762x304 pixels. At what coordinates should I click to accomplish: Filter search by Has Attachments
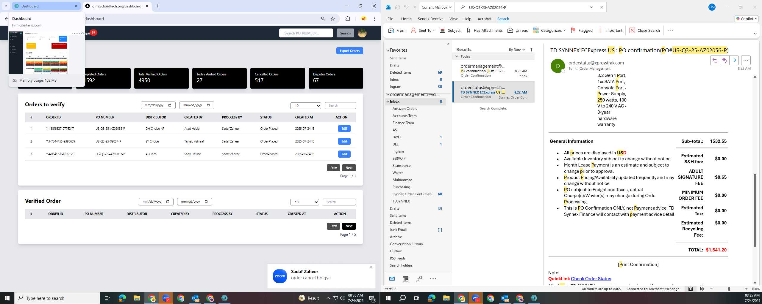click(484, 30)
